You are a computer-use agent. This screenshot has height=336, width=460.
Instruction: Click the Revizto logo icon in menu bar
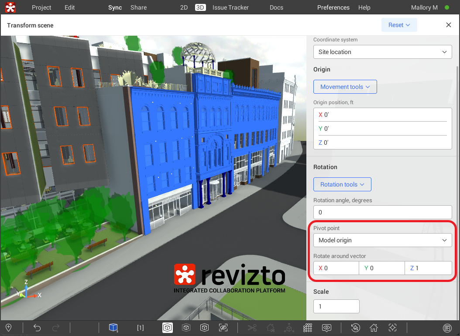click(x=10, y=7)
